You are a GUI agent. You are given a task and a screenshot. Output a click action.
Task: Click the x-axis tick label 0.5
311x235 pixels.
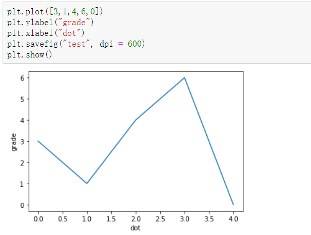(63, 219)
